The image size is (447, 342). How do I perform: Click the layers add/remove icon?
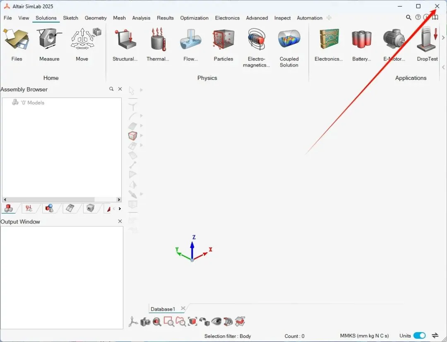tap(240, 321)
